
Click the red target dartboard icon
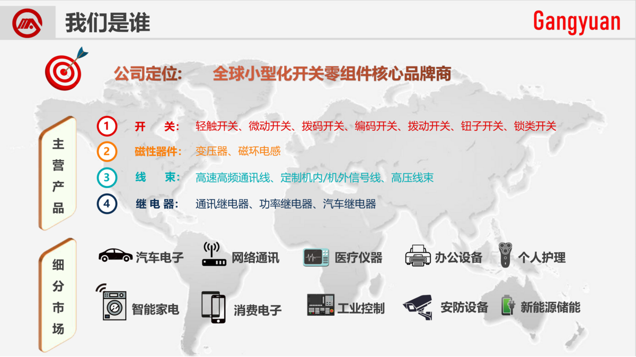64,69
